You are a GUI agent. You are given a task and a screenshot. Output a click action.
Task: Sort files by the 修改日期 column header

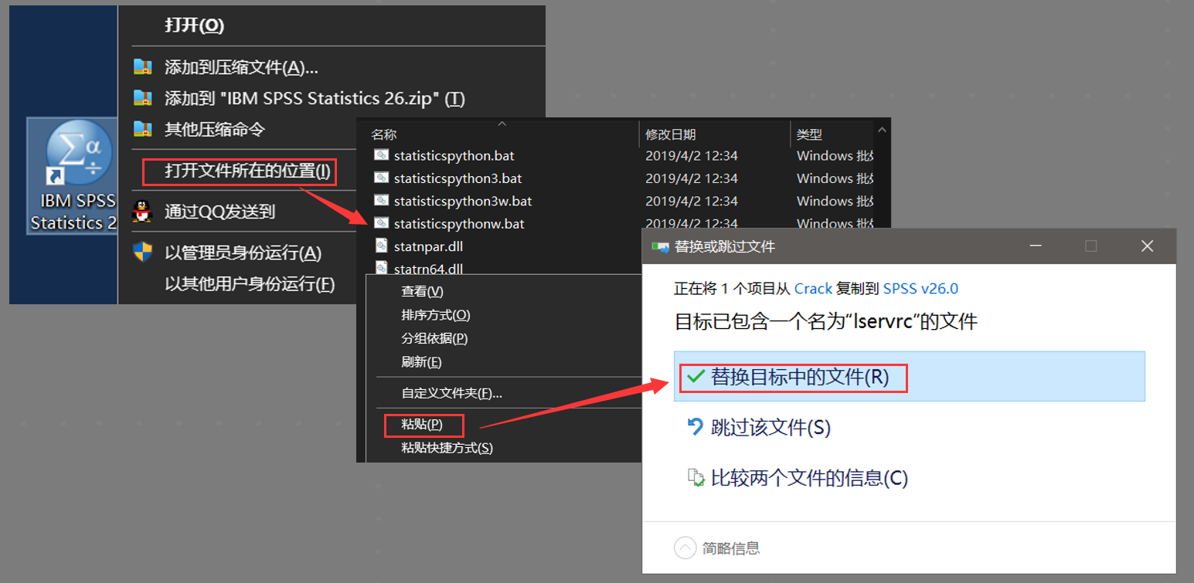click(670, 134)
